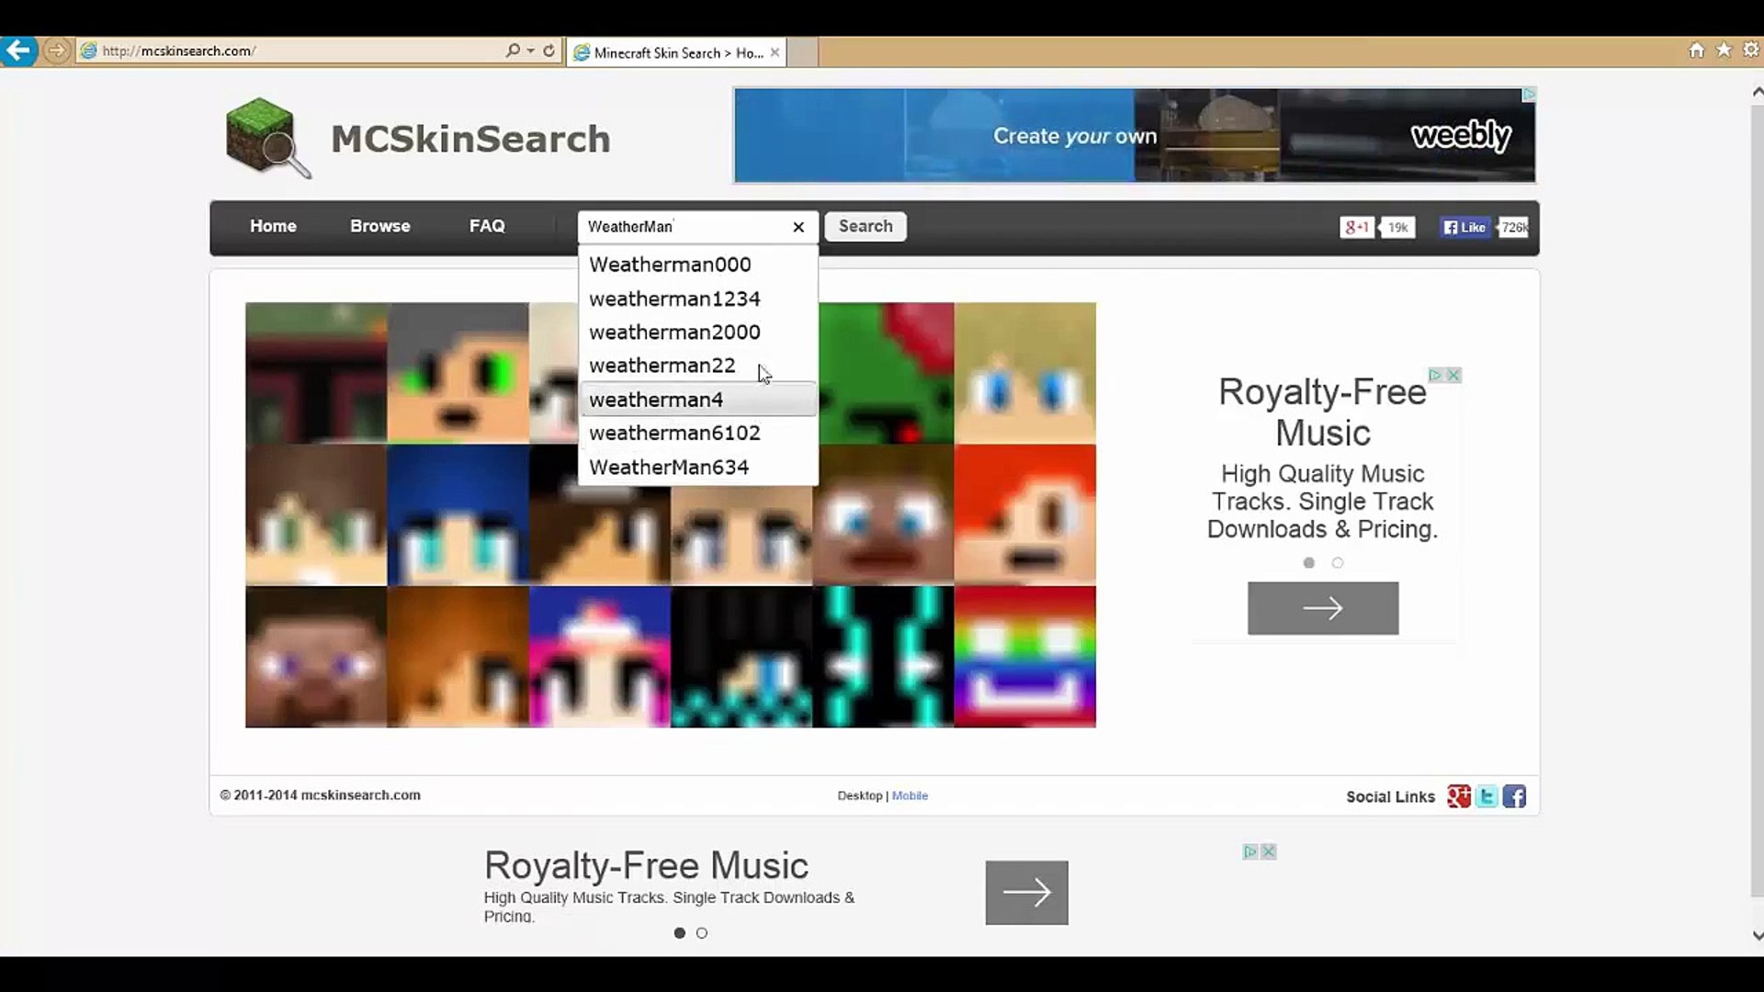Click the refresh icon in address bar
Viewport: 1764px width, 992px height.
tap(549, 51)
